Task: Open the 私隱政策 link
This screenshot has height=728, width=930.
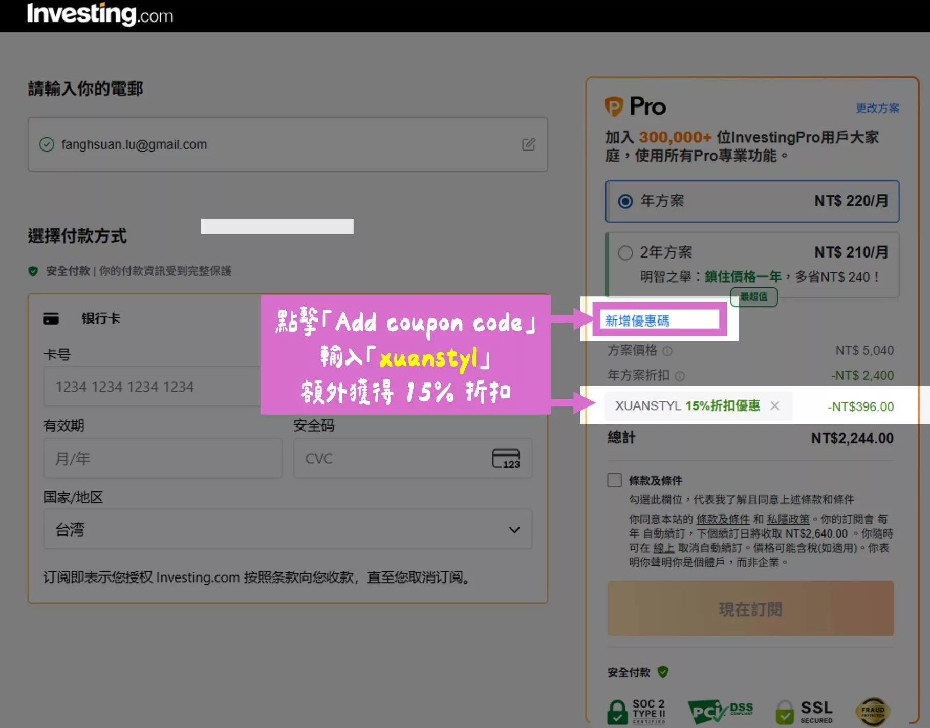Action: [788, 519]
